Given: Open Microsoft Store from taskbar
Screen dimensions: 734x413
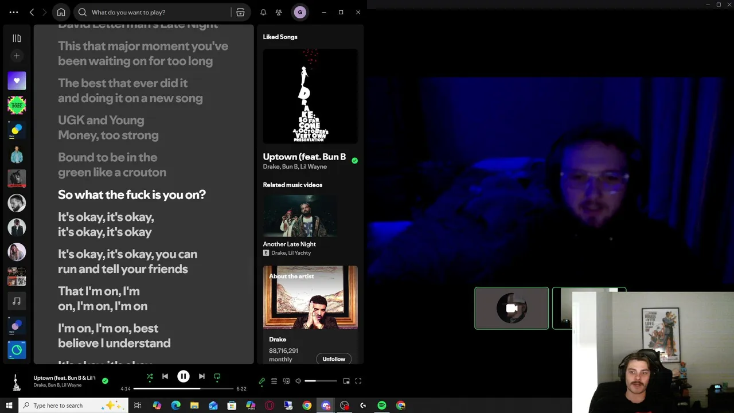Looking at the screenshot, I should pos(232,406).
